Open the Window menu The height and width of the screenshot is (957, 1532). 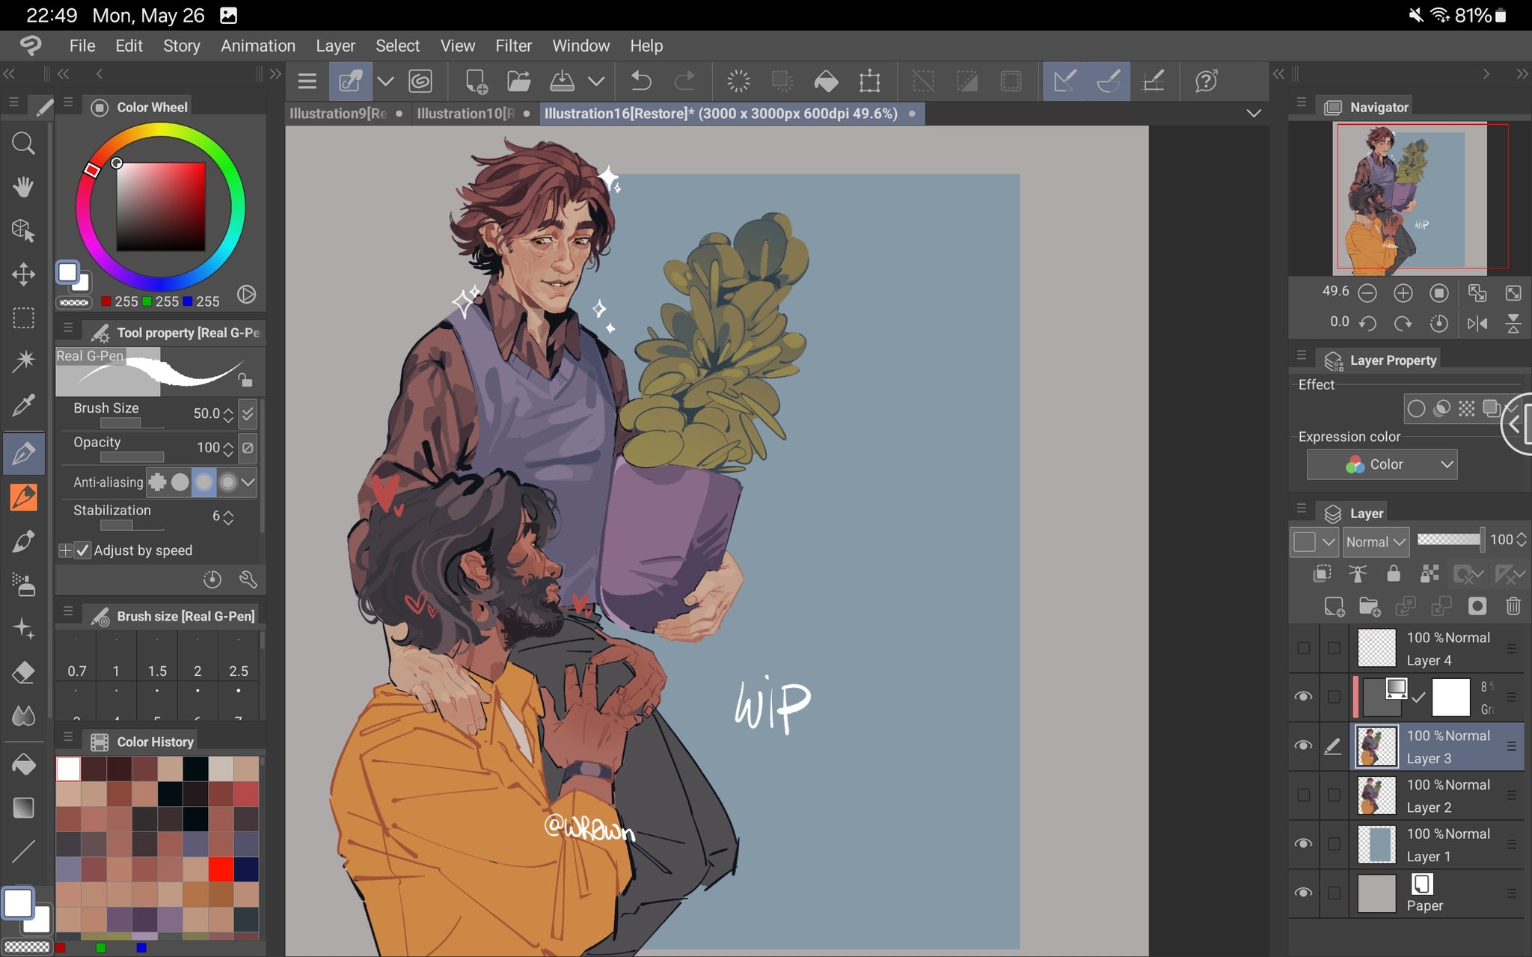(x=580, y=46)
